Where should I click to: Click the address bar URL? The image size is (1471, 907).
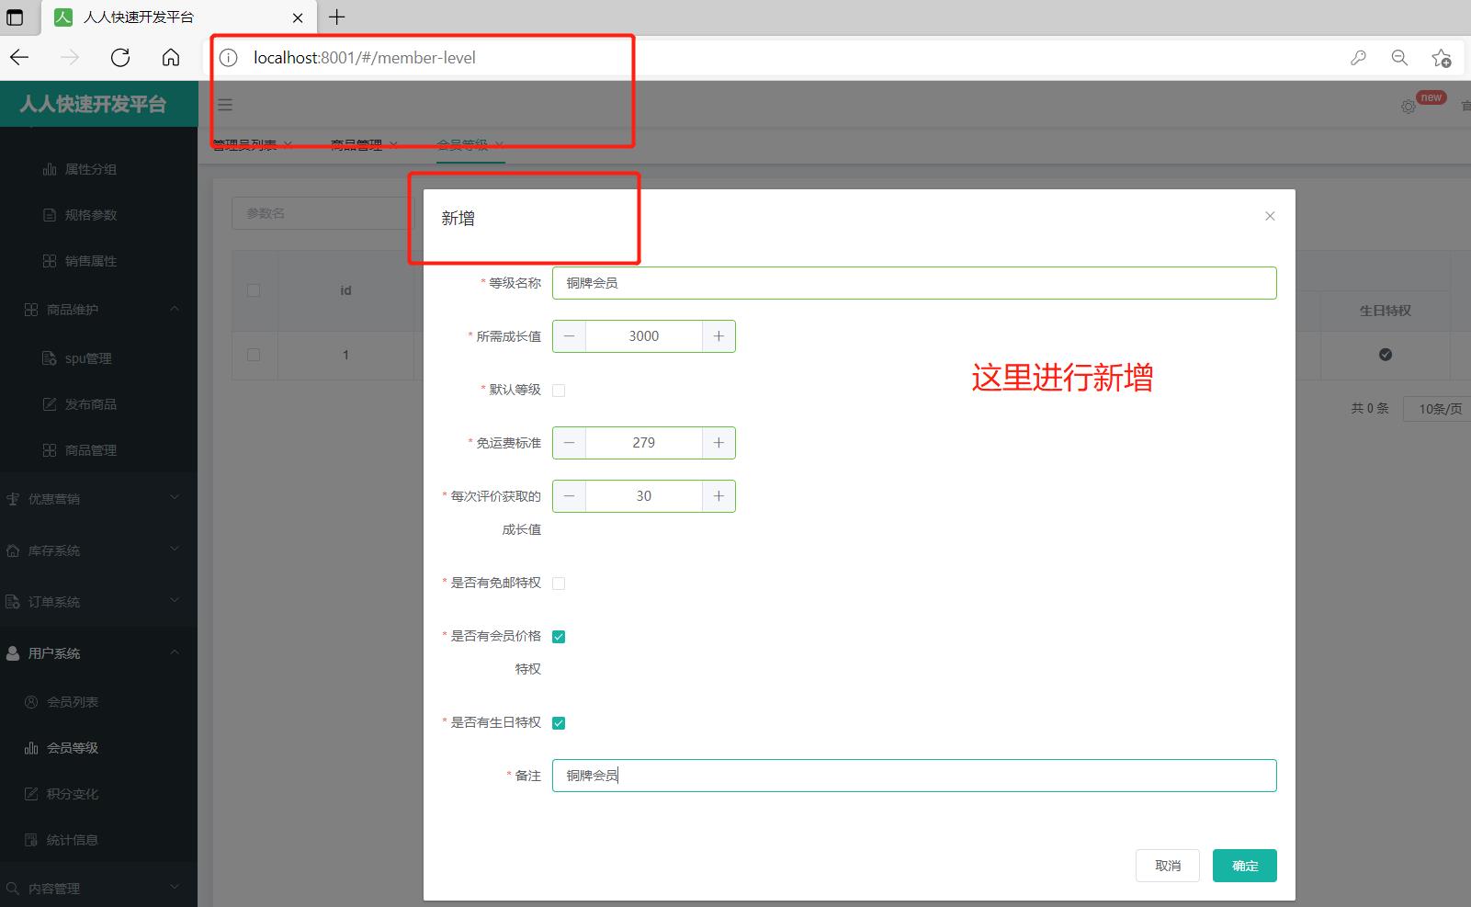[365, 58]
